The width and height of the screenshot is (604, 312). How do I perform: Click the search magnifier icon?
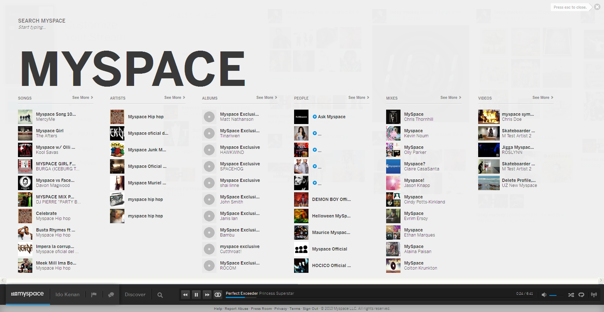point(160,295)
